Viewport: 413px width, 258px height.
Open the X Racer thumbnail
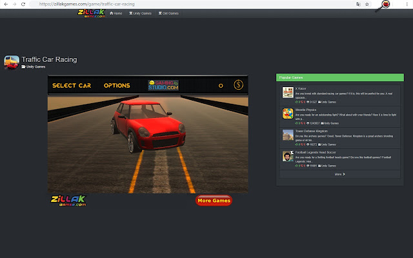(x=288, y=92)
